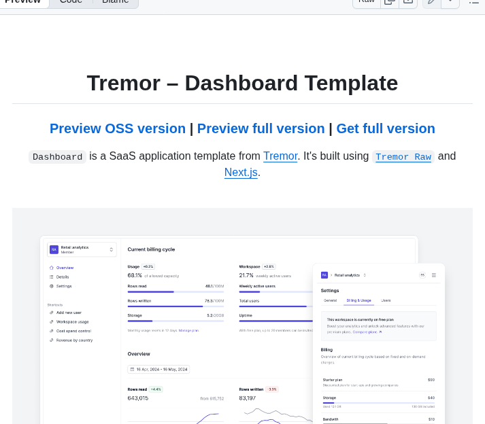Expand the Retail analytics workspace switcher chevrons
485x424 pixels.
(112, 249)
